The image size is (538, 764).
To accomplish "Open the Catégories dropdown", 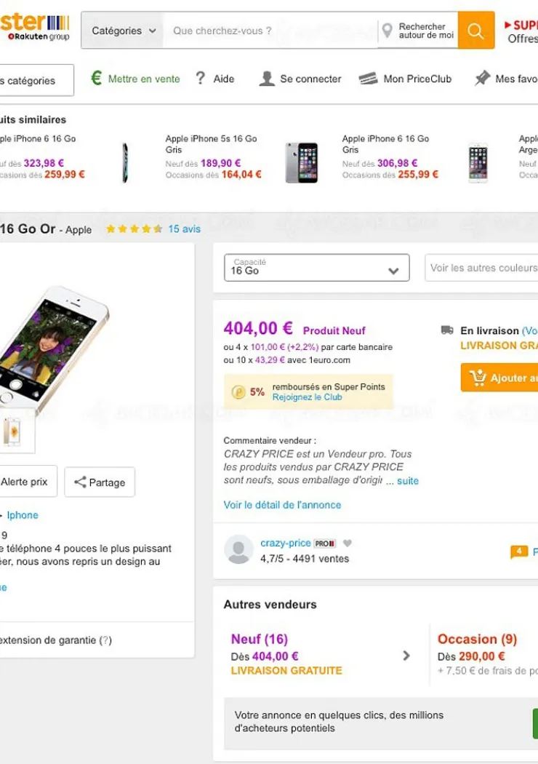I will point(124,31).
